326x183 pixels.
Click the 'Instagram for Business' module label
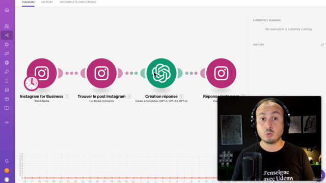(x=42, y=97)
